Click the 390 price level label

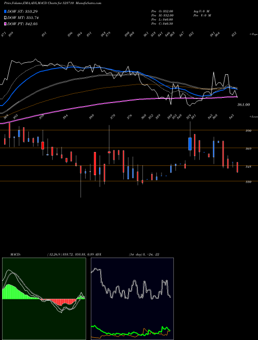point(248,131)
